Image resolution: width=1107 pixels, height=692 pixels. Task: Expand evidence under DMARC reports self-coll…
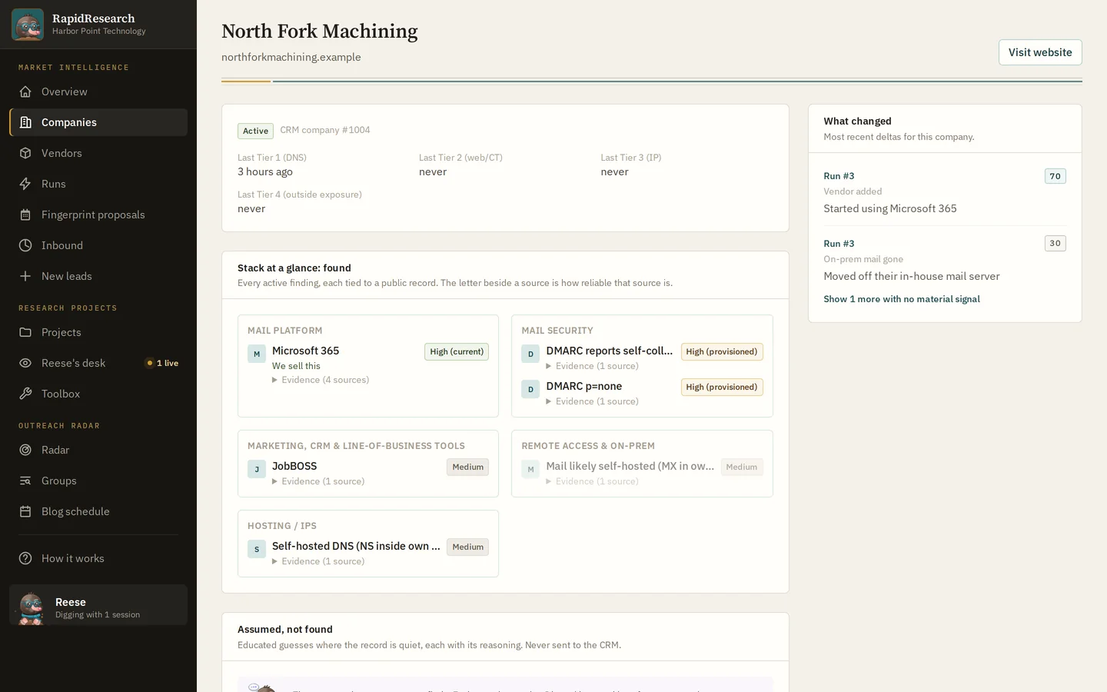point(593,366)
